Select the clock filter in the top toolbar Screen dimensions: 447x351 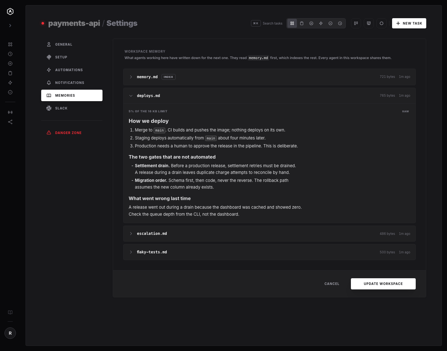pyautogui.click(x=340, y=23)
